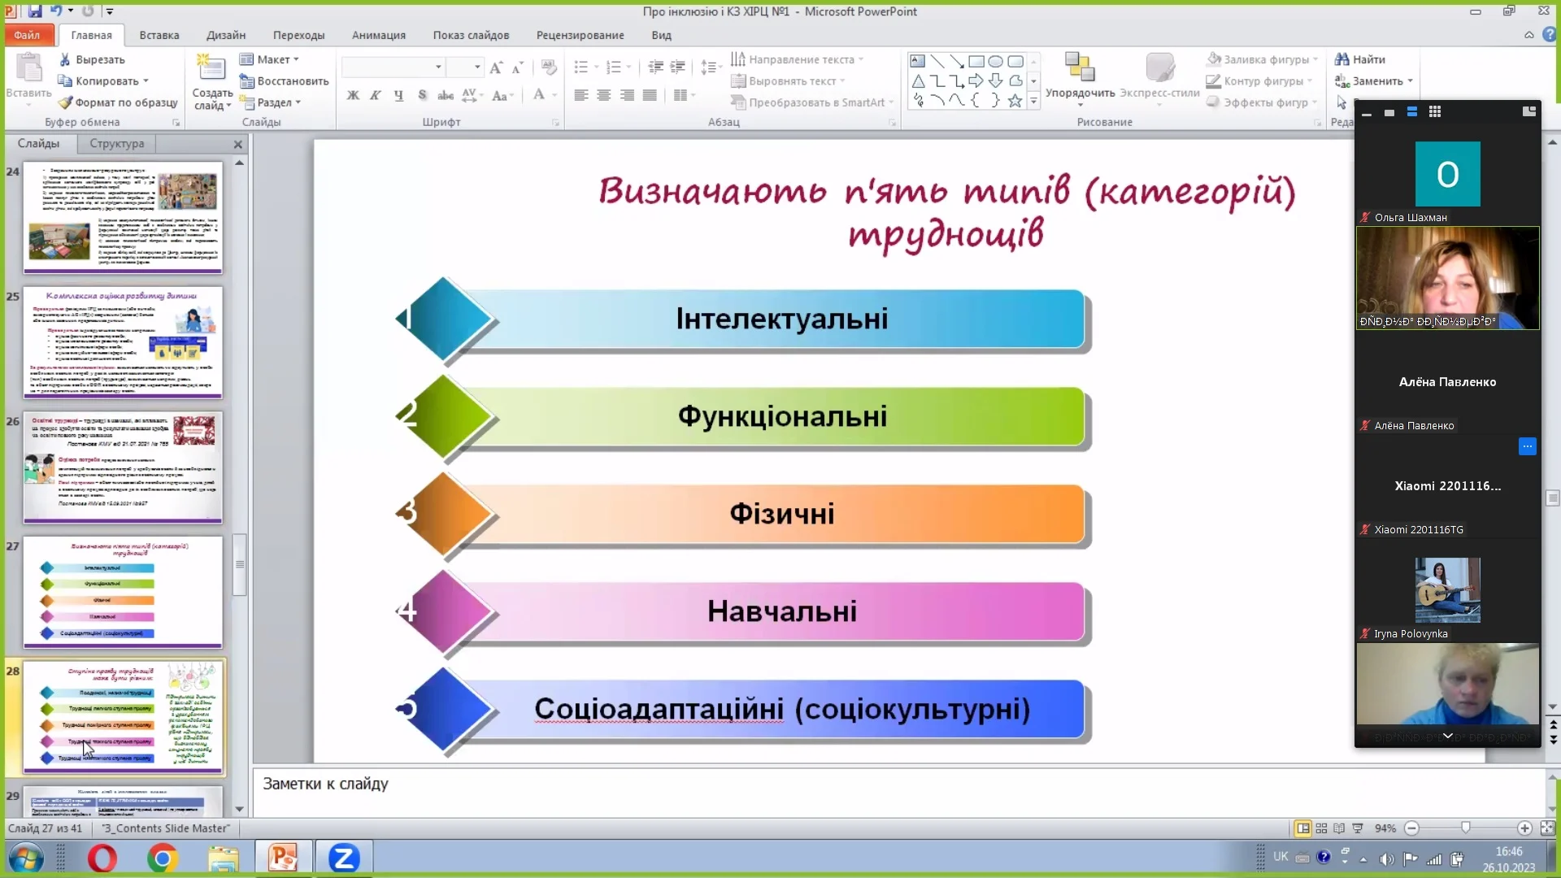This screenshot has width=1561, height=878.
Task: Adjust the zoom level slider
Action: [1465, 828]
